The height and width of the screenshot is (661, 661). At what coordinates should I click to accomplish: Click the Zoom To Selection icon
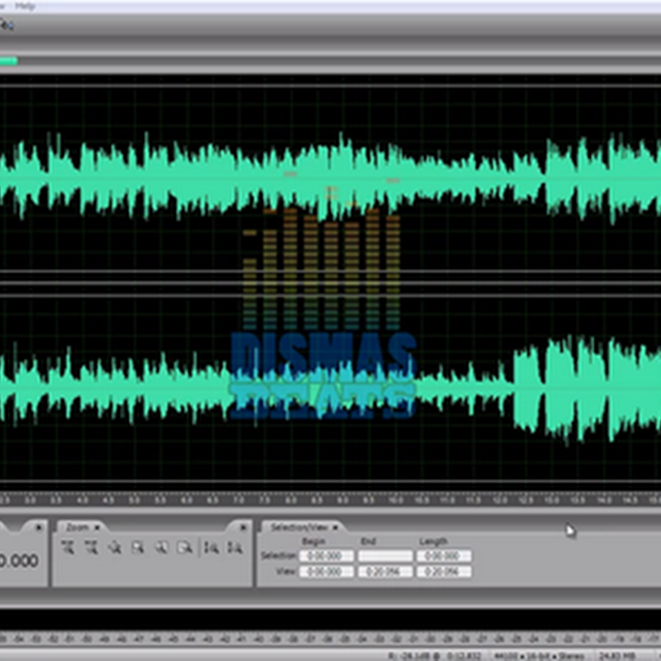(x=138, y=546)
